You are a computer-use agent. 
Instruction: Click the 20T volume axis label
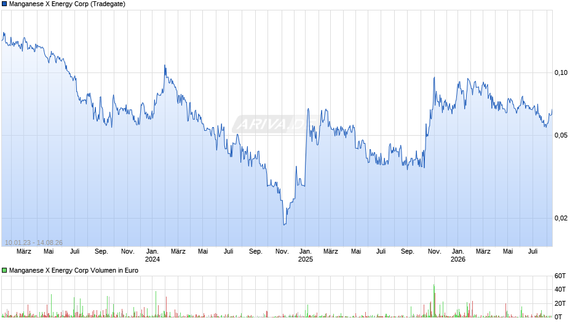point(560,303)
